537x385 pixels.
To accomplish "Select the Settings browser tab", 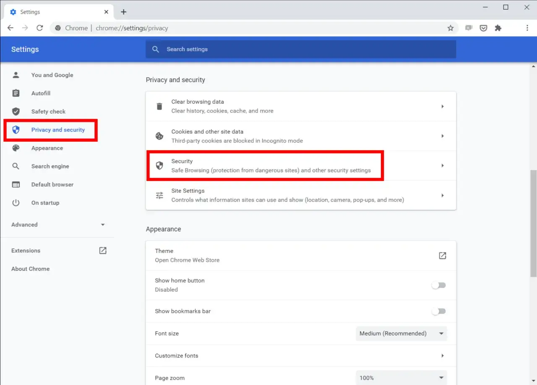I will [x=59, y=12].
